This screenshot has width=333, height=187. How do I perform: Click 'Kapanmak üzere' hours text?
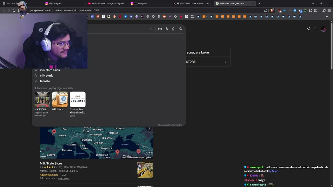(49, 175)
